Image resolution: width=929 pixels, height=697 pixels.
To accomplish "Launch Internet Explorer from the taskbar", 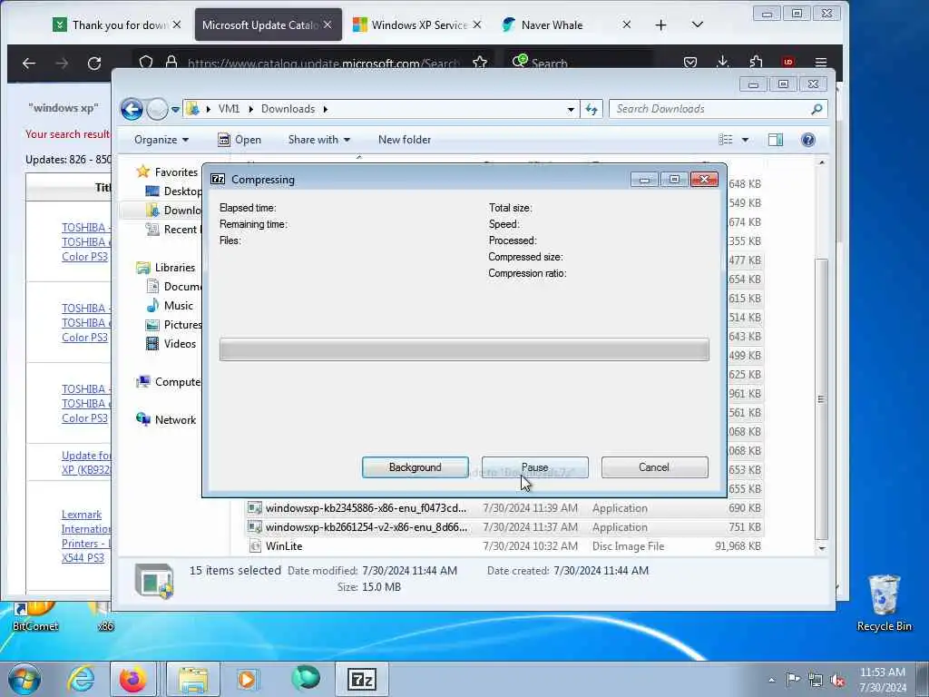I will point(81,679).
